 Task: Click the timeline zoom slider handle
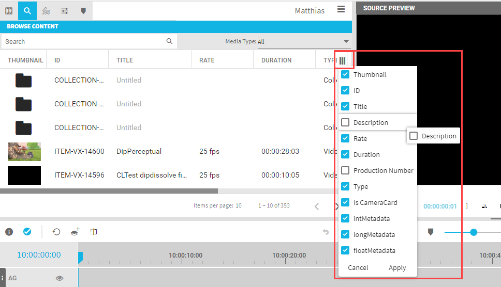[473, 232]
